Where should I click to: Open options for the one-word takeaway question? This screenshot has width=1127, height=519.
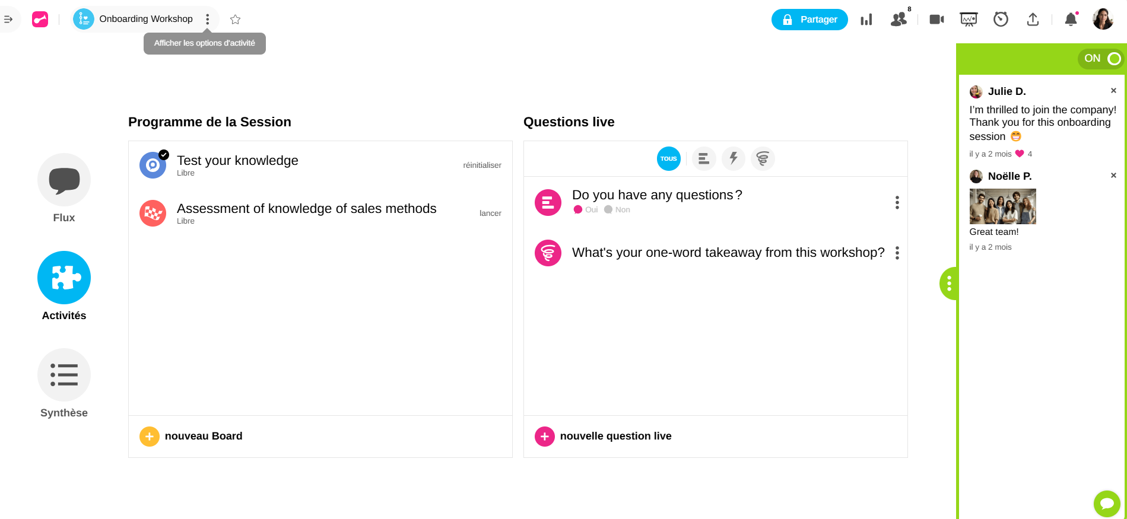[x=897, y=253]
